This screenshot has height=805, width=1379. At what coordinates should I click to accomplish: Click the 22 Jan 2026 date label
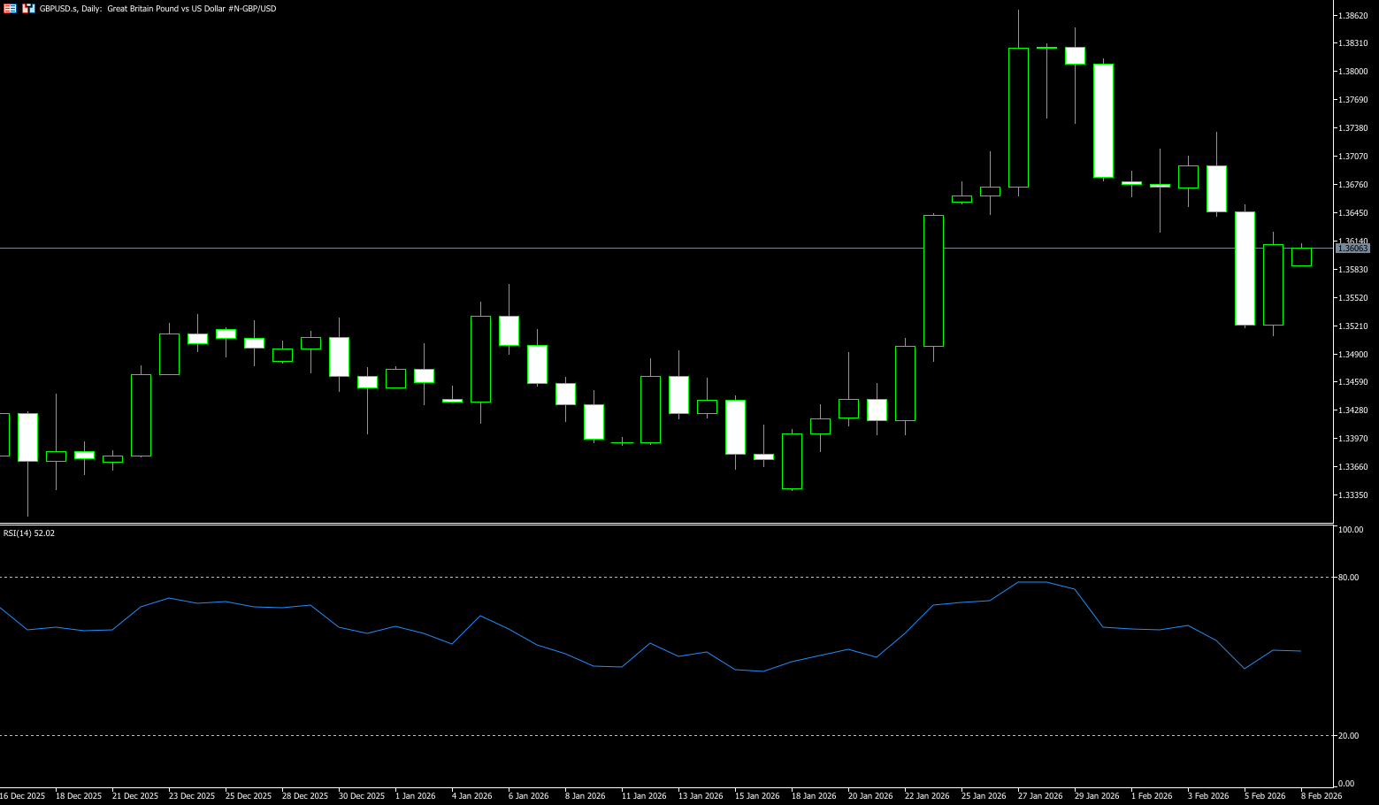(927, 796)
